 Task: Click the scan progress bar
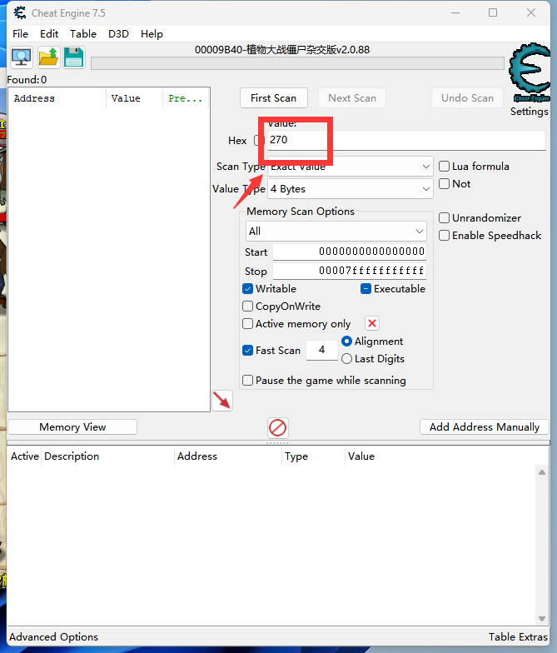[x=296, y=63]
